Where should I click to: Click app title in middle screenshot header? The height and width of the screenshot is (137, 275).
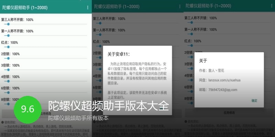pyautogui.click(x=117, y=7)
